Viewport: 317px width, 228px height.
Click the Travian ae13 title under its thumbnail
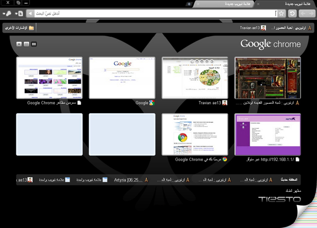[x=210, y=103]
